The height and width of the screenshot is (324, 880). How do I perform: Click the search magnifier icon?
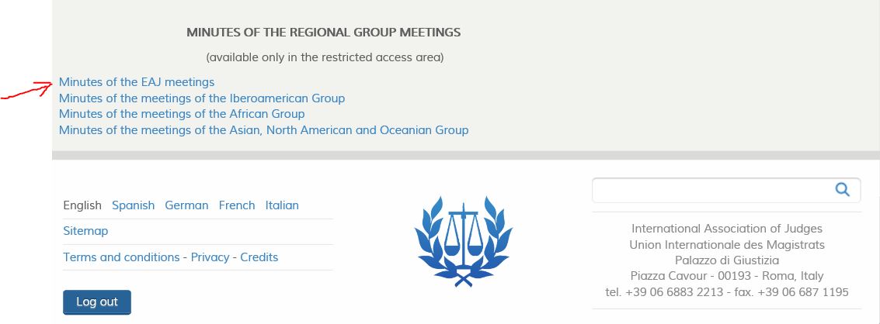842,189
